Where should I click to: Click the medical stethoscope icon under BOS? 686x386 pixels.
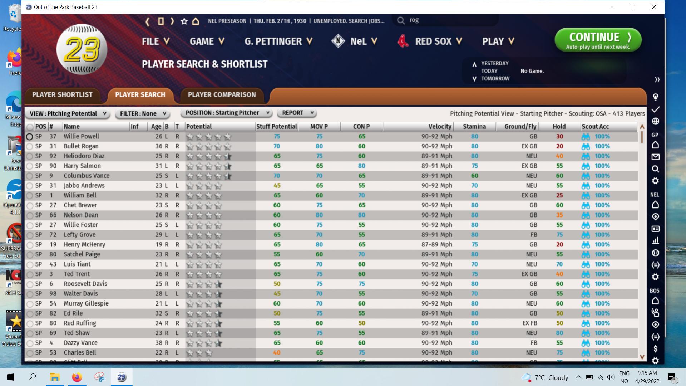[x=656, y=313]
